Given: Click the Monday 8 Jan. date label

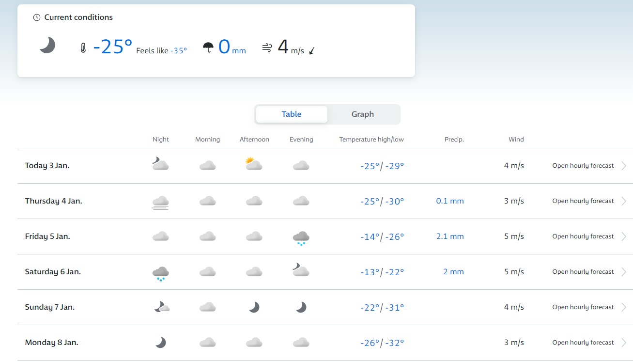Looking at the screenshot, I should coord(51,343).
